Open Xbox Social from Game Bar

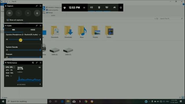click(x=114, y=8)
